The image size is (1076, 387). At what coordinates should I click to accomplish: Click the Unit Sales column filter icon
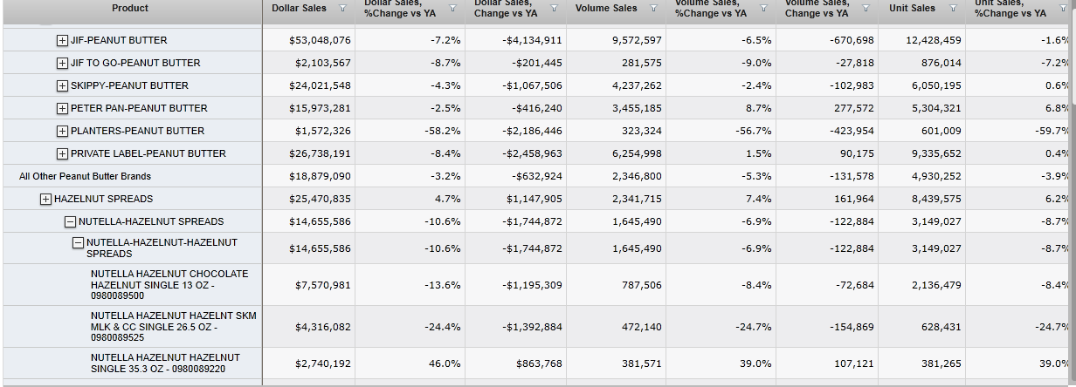(x=952, y=9)
